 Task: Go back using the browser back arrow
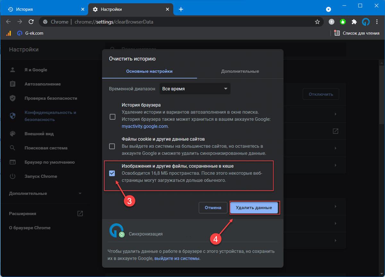(8, 22)
